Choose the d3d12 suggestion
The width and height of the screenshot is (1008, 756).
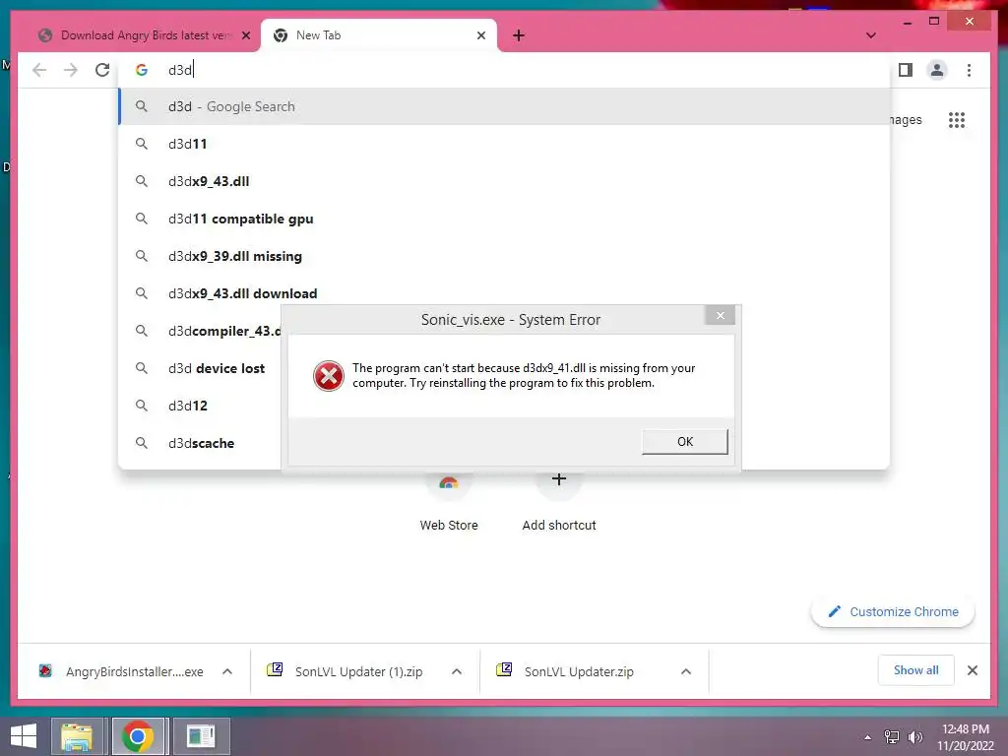(x=201, y=406)
